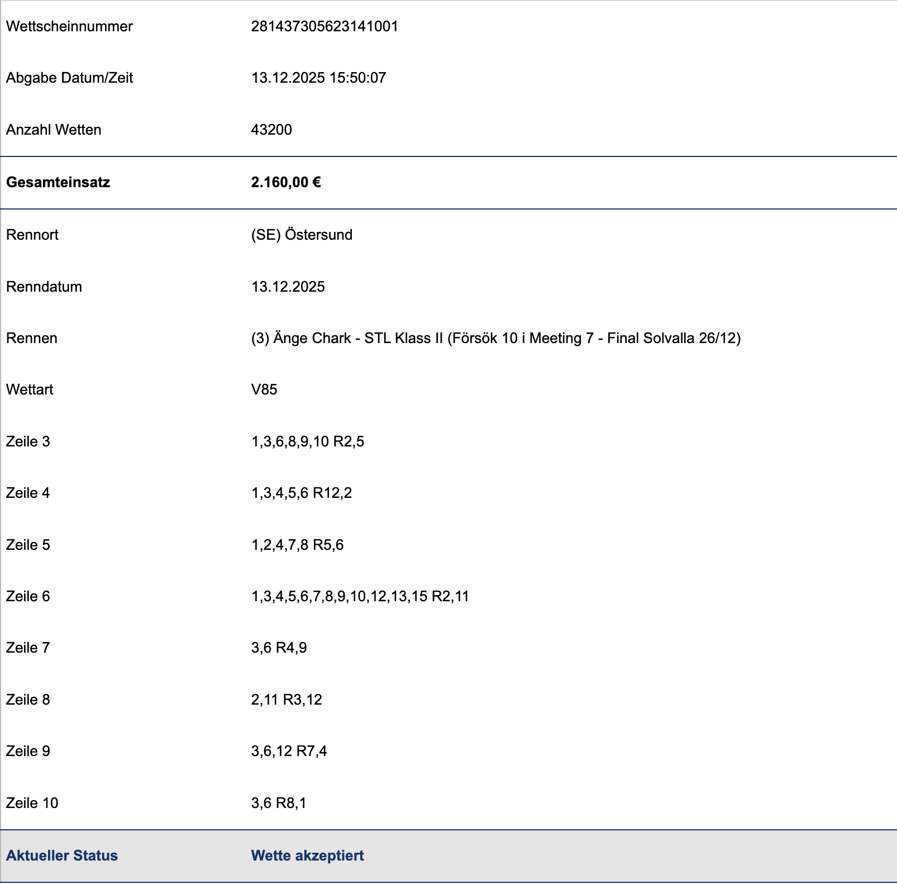Select the Renndatum label
This screenshot has width=897, height=884.
click(x=44, y=287)
